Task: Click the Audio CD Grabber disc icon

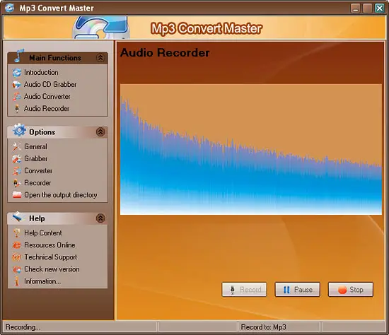Action: click(17, 85)
